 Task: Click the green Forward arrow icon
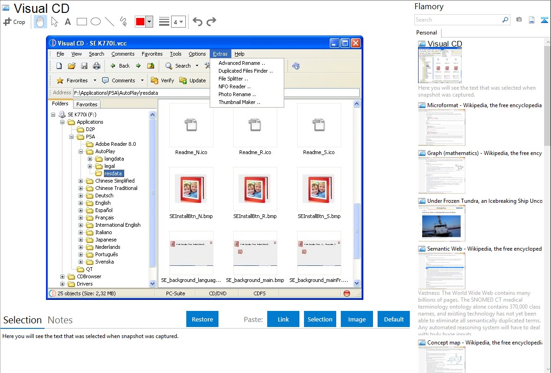(138, 66)
